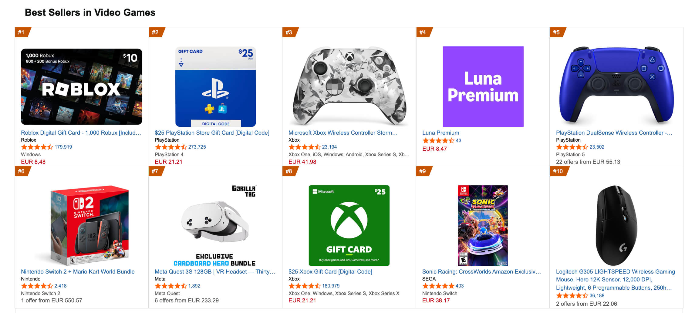This screenshot has height=313, width=685.
Task: Open the Xbox Storm controller picture
Action: (349, 86)
